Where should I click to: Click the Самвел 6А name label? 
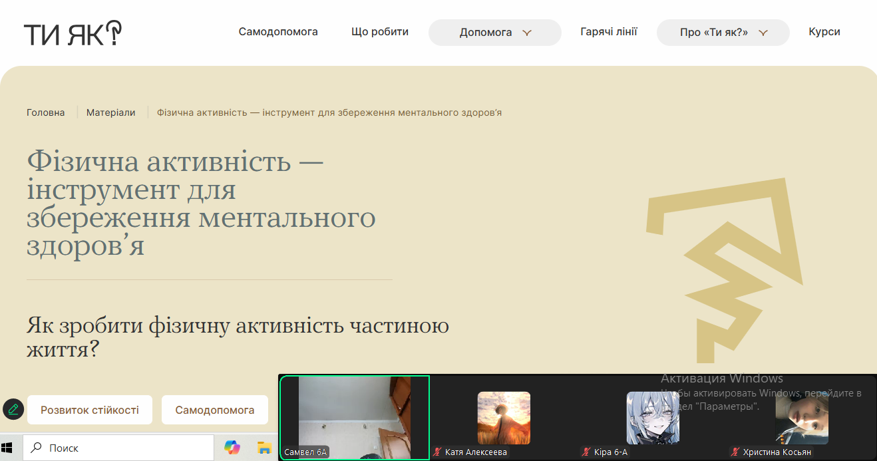[x=305, y=452]
